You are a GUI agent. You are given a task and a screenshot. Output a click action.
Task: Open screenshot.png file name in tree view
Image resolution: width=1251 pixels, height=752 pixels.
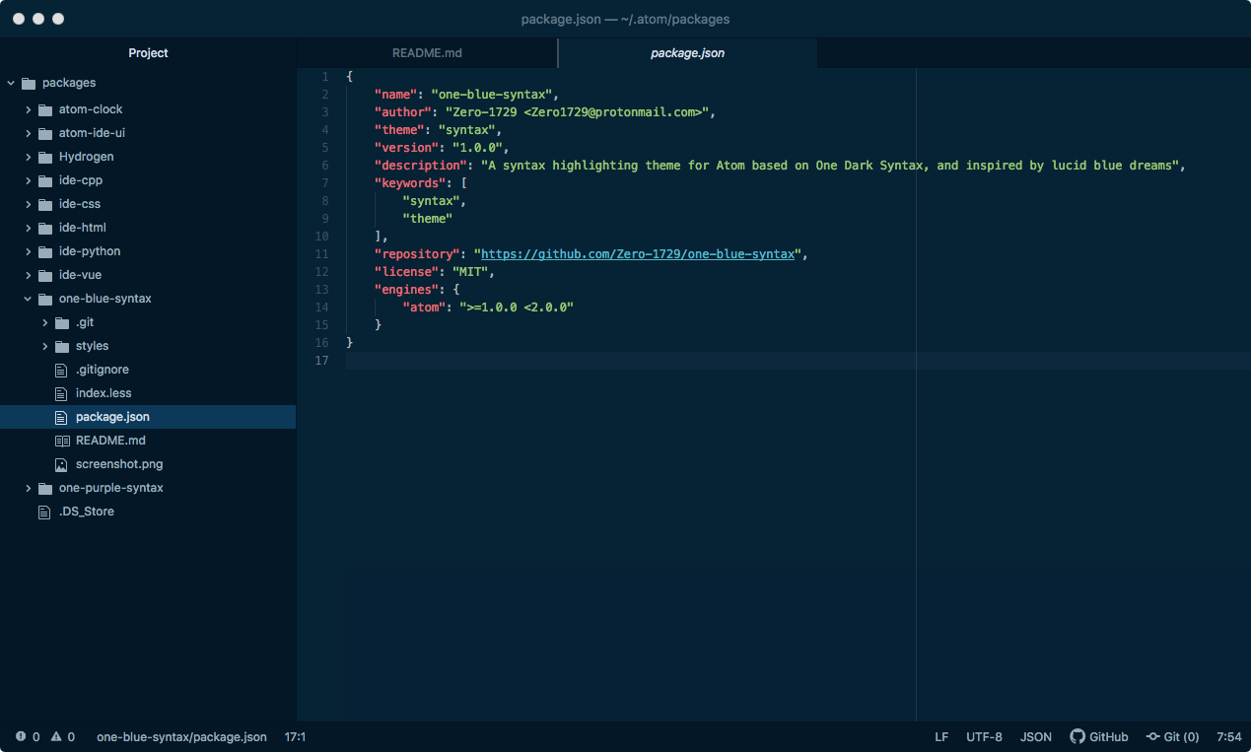119,464
